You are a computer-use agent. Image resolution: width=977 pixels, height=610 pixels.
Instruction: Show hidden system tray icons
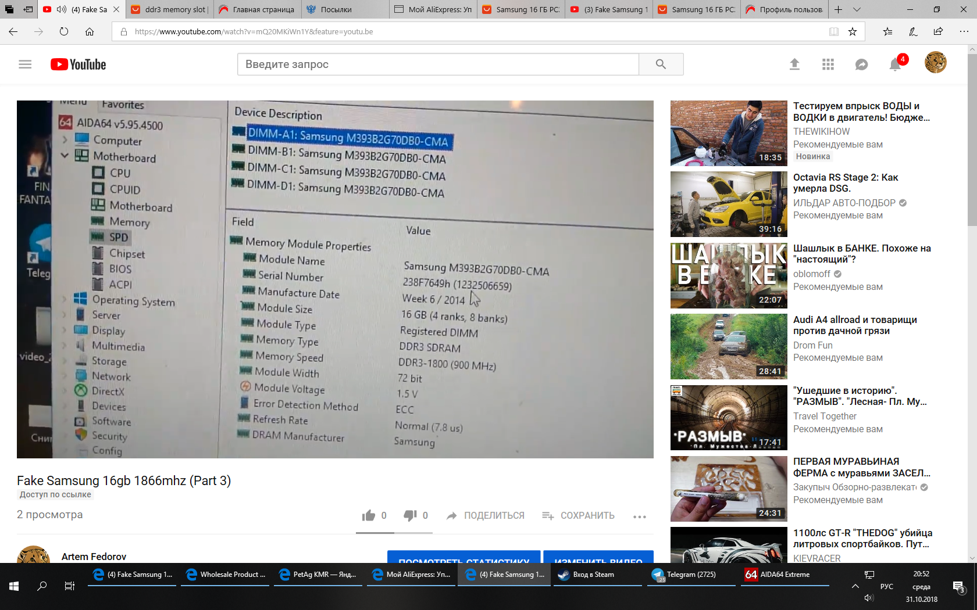tap(855, 586)
